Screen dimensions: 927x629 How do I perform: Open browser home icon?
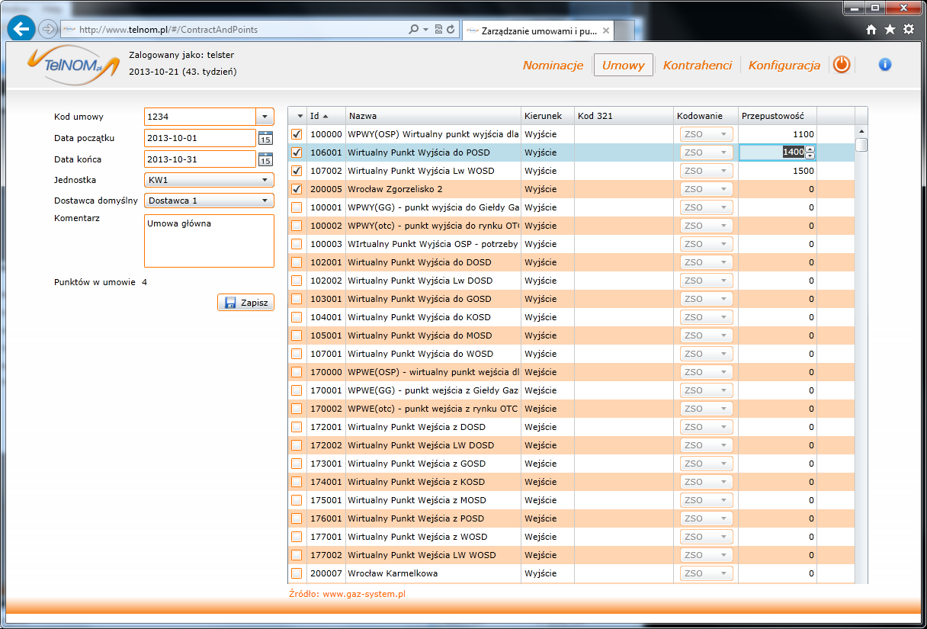pos(871,30)
